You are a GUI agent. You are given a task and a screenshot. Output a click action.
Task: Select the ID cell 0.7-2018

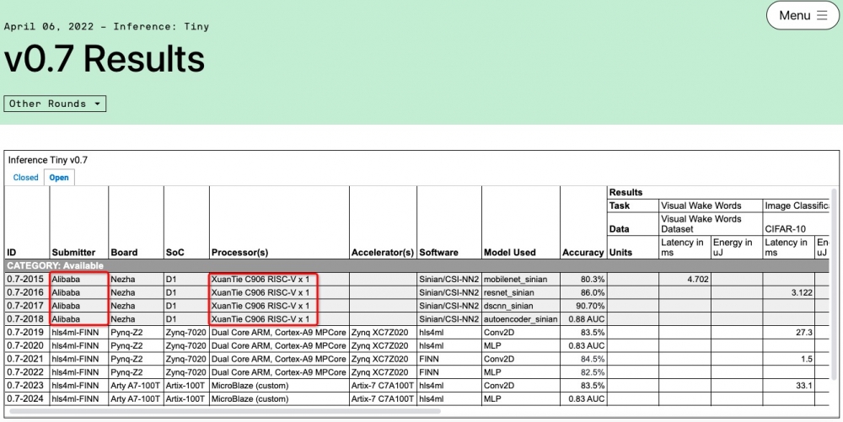pyautogui.click(x=25, y=319)
